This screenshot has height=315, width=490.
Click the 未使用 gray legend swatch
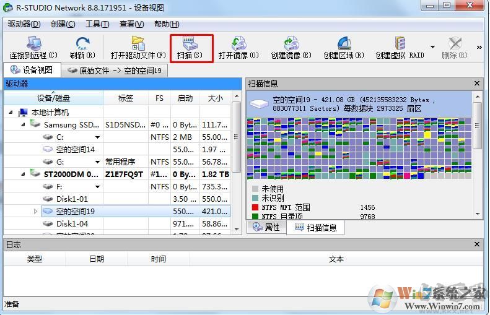(x=255, y=189)
